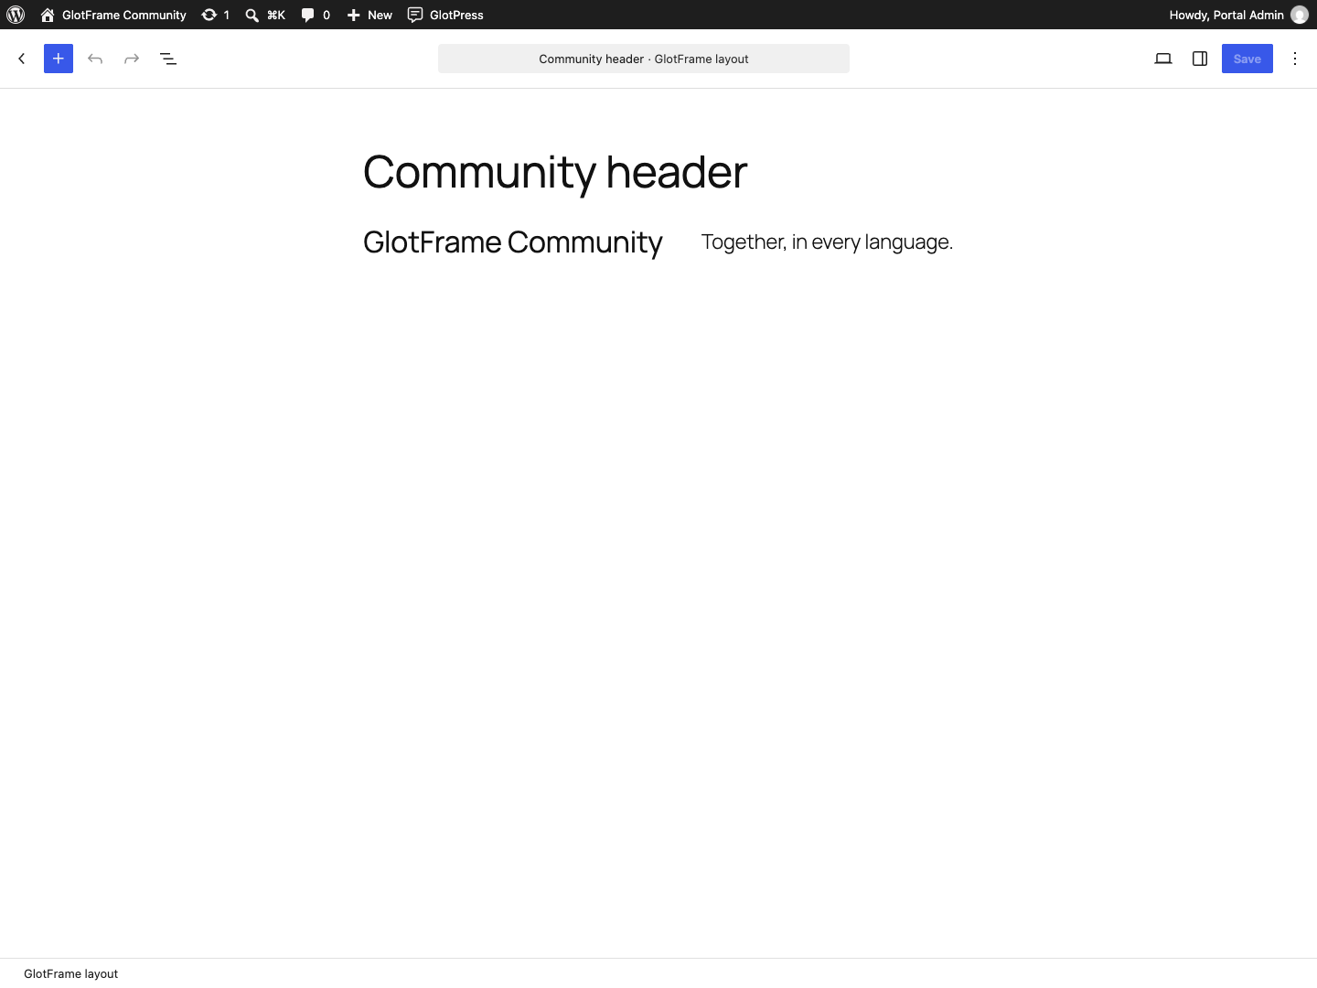Open the three-dot Options menu
The height and width of the screenshot is (988, 1317).
point(1295,59)
